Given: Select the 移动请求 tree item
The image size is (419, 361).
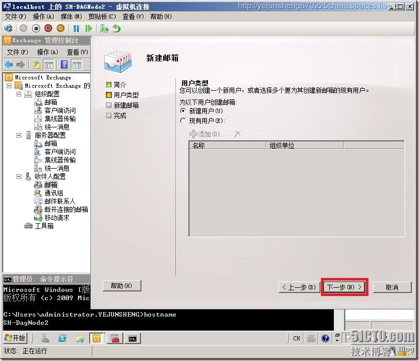Looking at the screenshot, I should 57,218.
